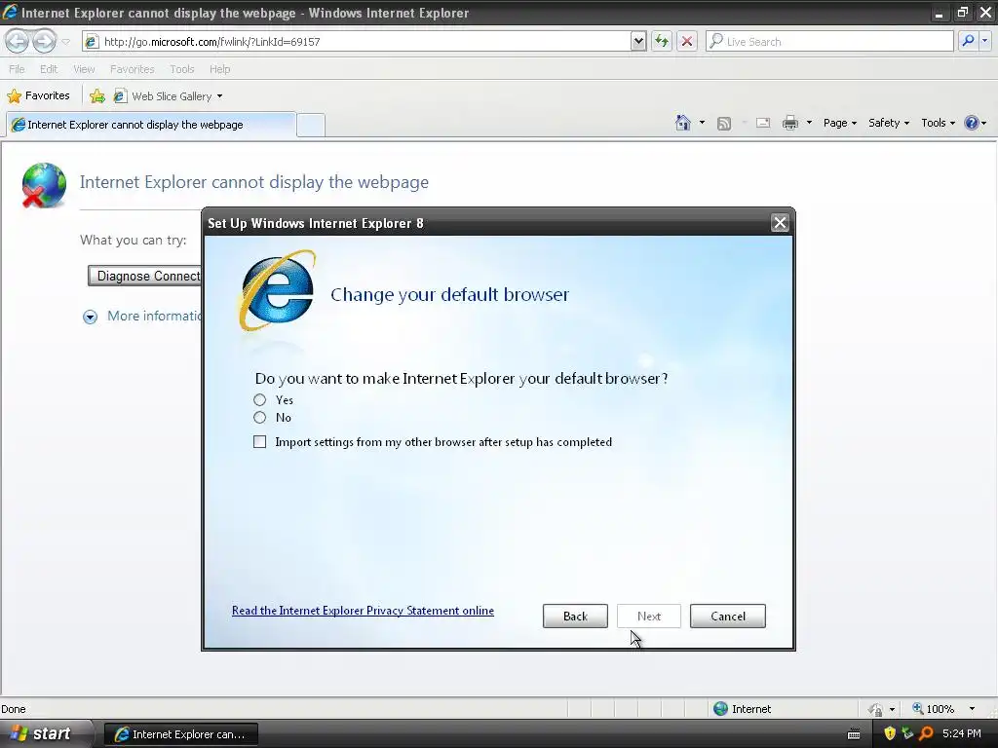The width and height of the screenshot is (998, 748).
Task: Open the View menu
Action: pos(84,69)
